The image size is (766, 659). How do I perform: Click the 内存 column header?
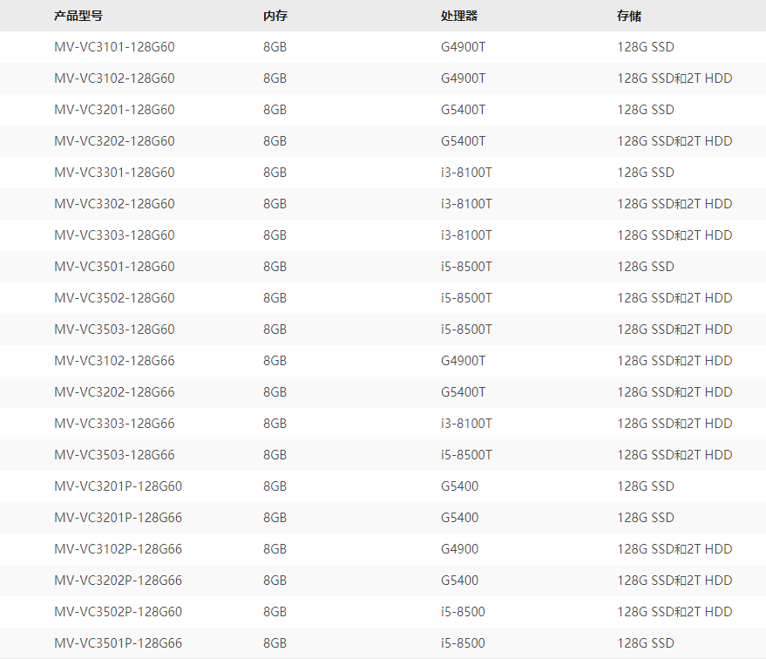275,16
